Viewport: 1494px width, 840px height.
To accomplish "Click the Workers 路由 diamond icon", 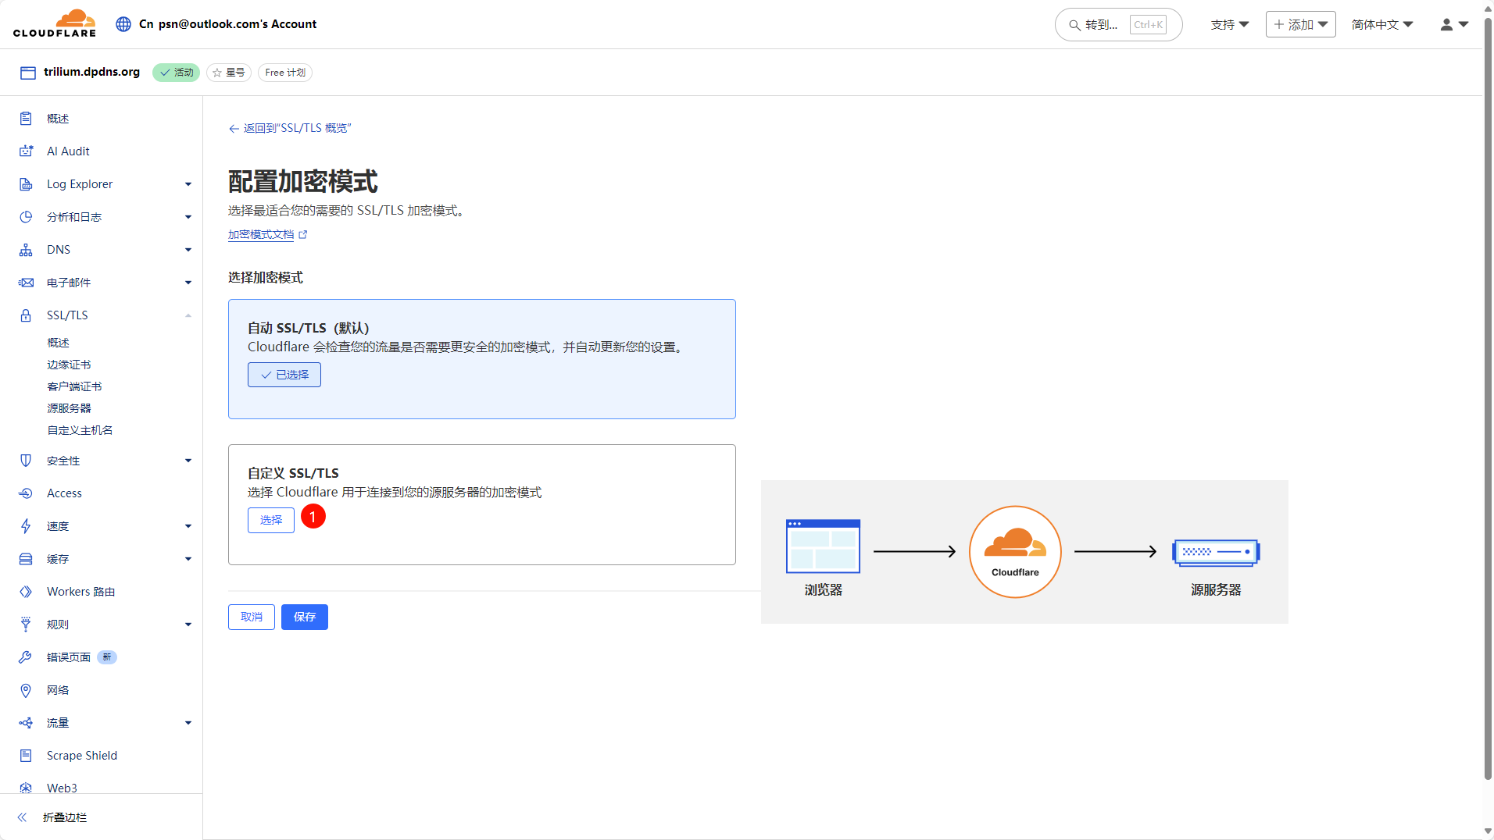I will (26, 592).
